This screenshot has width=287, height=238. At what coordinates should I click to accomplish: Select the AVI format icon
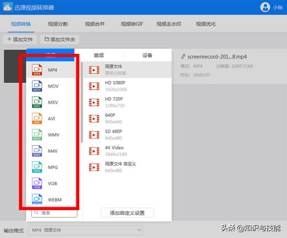coord(37,118)
